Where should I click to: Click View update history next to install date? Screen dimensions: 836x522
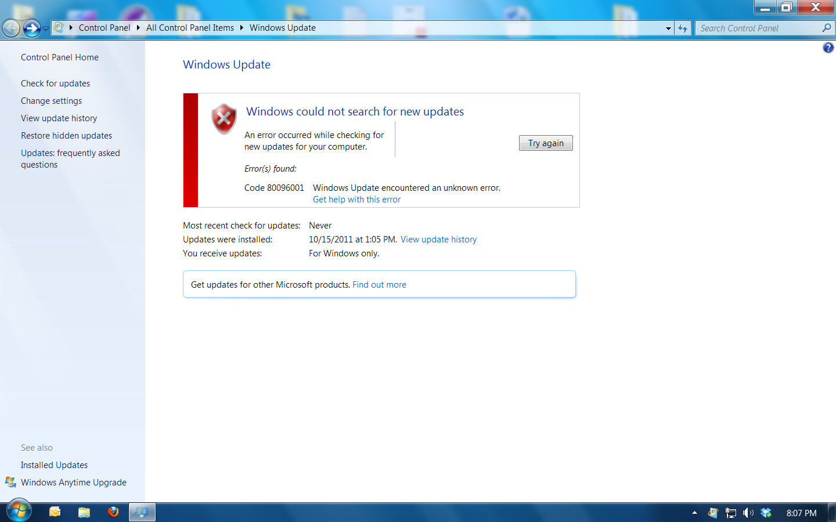click(438, 239)
